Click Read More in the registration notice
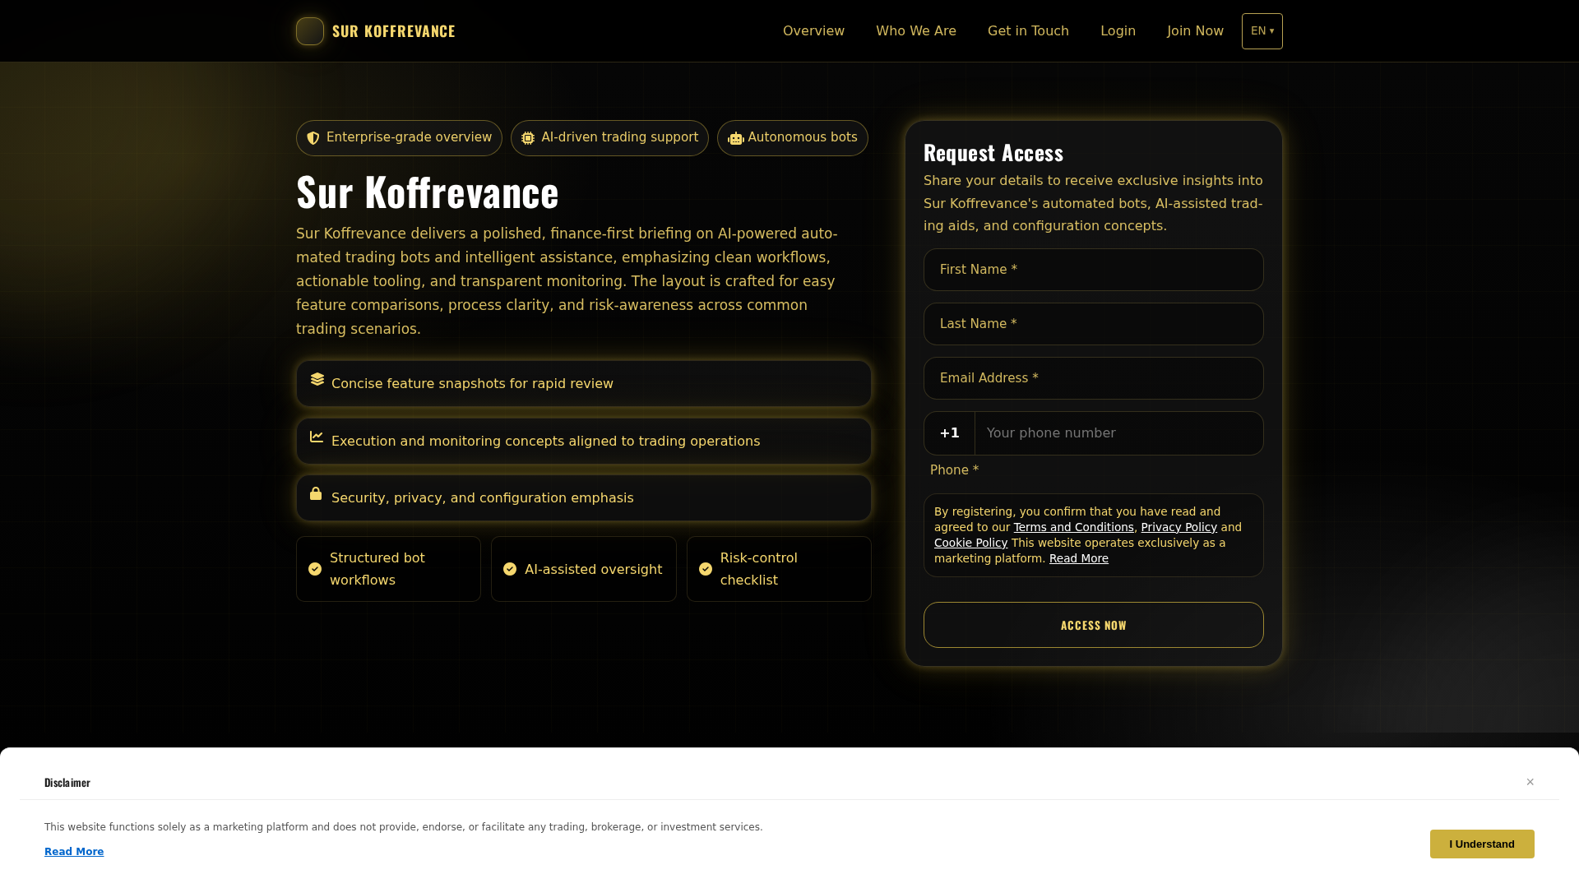Viewport: 1579px width, 888px height. (x=1079, y=558)
